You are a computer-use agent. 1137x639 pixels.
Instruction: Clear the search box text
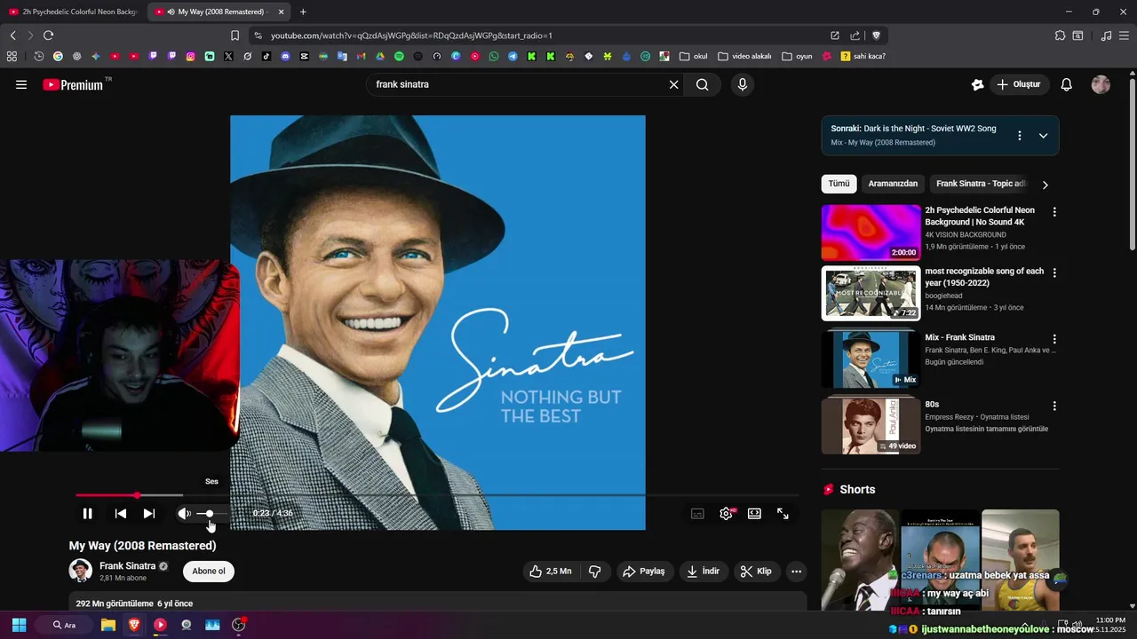pos(673,84)
